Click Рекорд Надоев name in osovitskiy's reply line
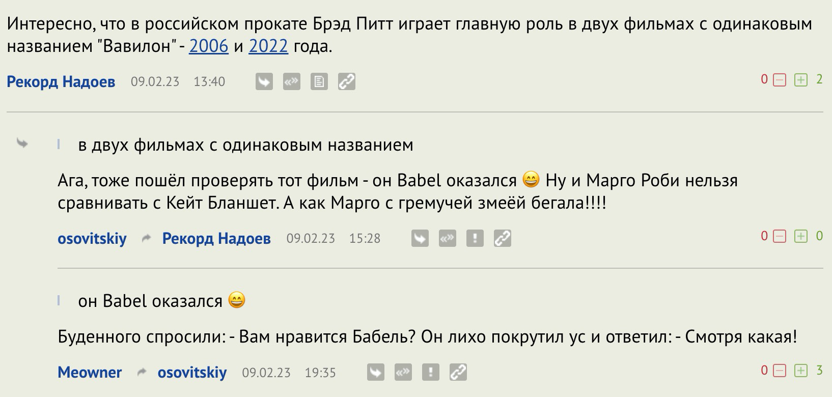 (x=216, y=238)
